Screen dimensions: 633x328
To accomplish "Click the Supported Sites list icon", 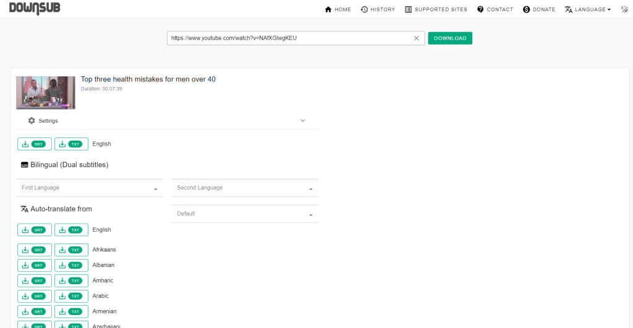I will pos(409,9).
